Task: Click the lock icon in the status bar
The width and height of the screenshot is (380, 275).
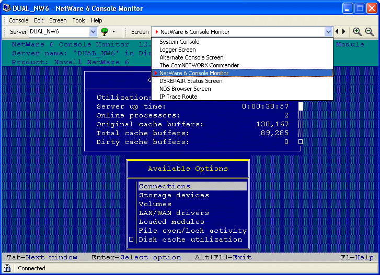Action: [7, 268]
